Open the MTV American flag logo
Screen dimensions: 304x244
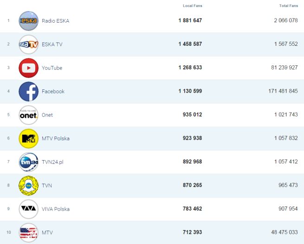(x=28, y=232)
